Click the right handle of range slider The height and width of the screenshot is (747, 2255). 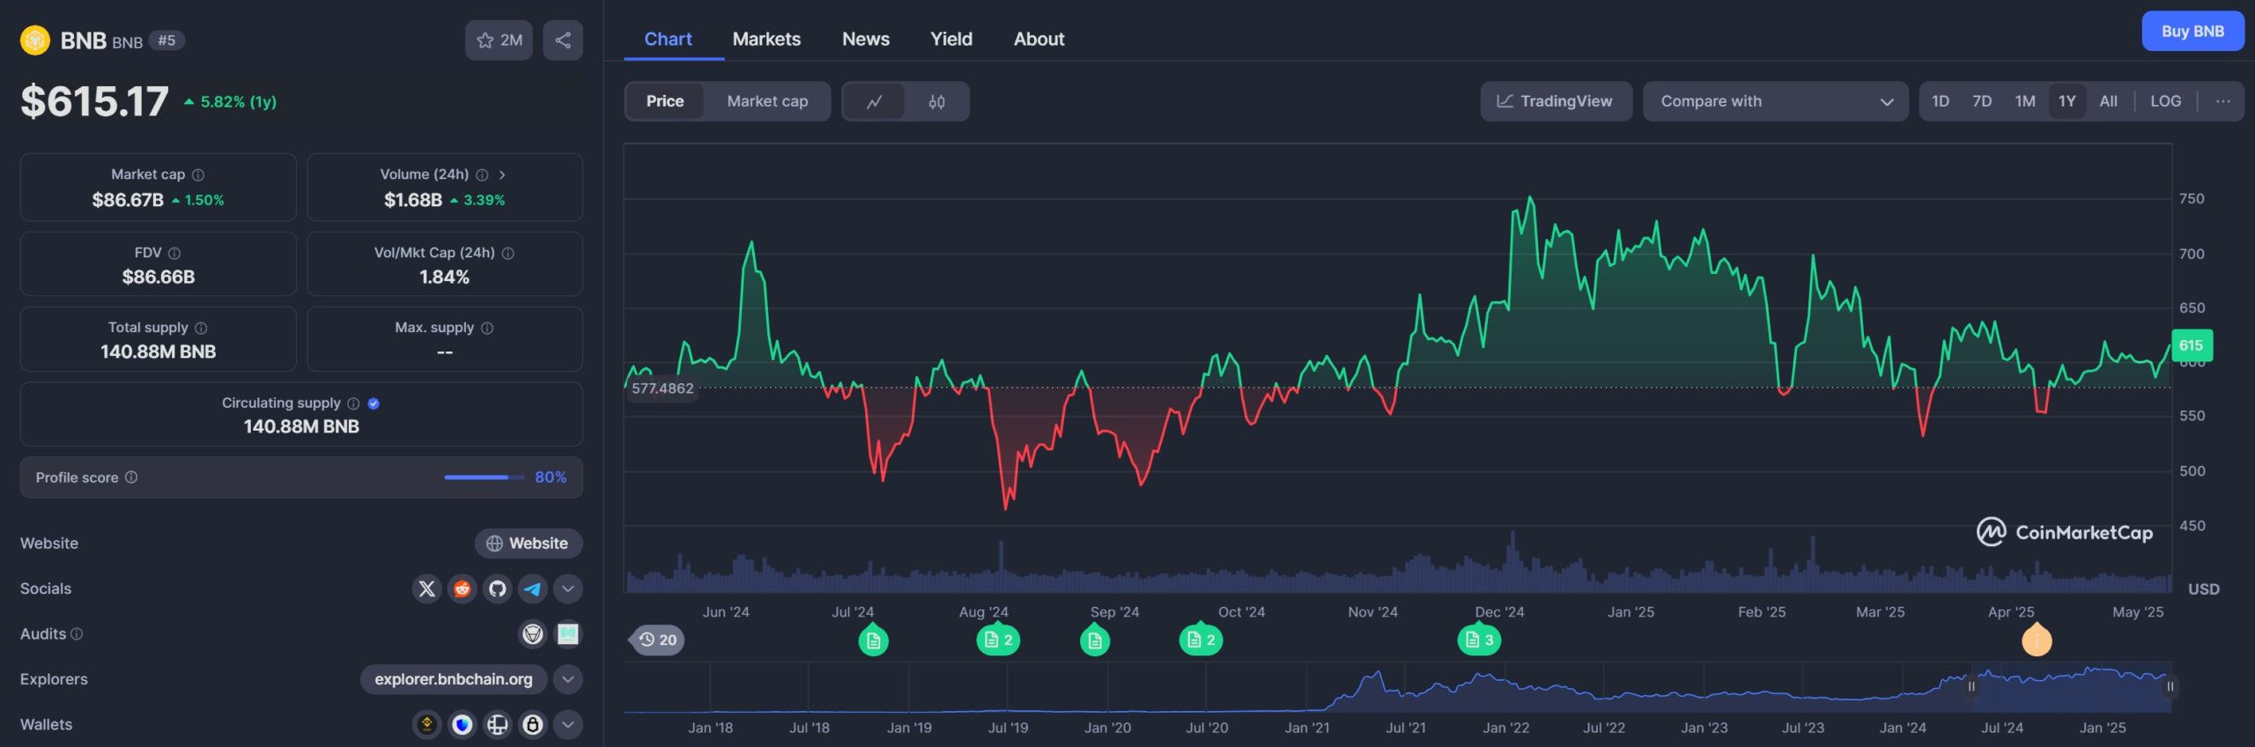(x=2170, y=686)
